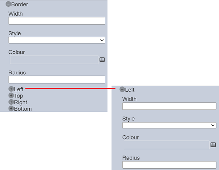219x170 pixels.
Task: Expand the Left border section plus icon
Action: point(11,89)
